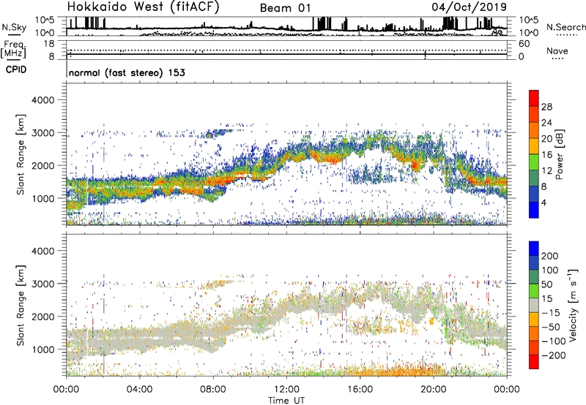Screen dimensions: 586x405
Task: Click the -200 label on the velocity colorbar
Action: click(x=553, y=355)
